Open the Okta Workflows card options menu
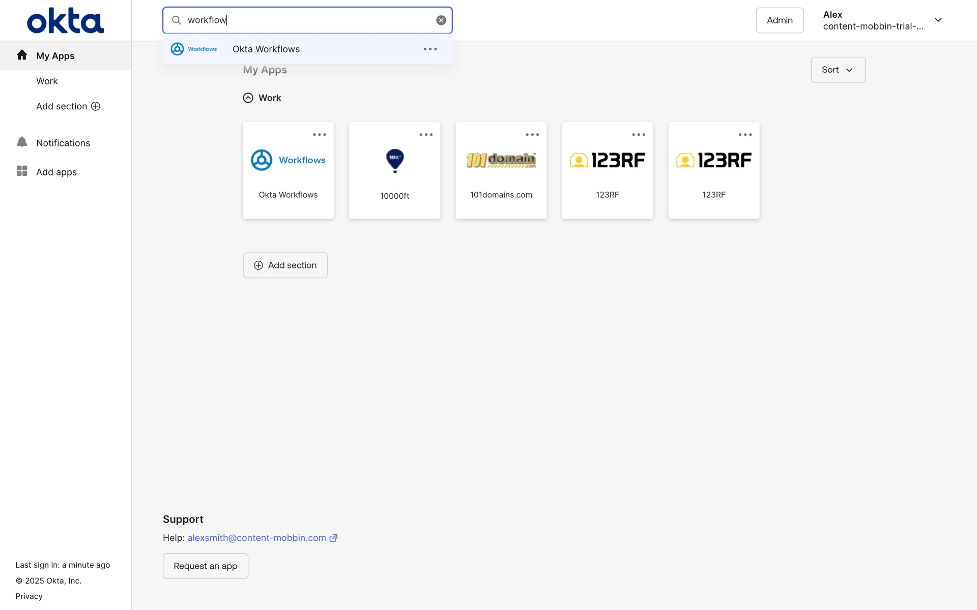Viewport: 977px width, 610px height. click(320, 135)
